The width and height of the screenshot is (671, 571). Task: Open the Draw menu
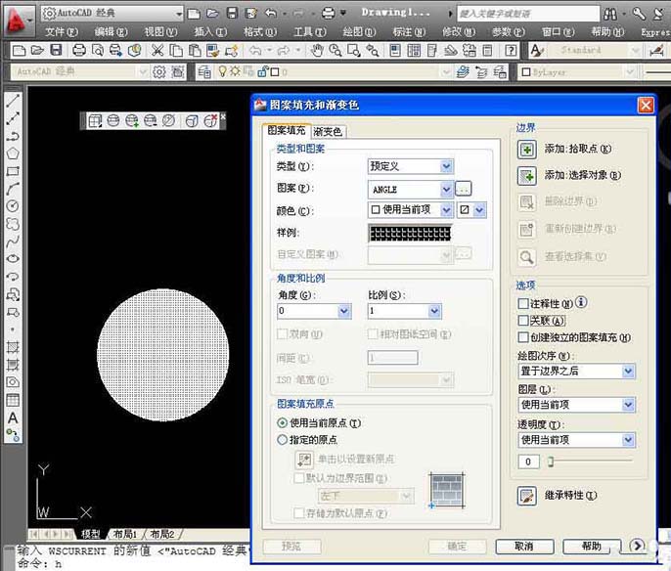coord(359,32)
